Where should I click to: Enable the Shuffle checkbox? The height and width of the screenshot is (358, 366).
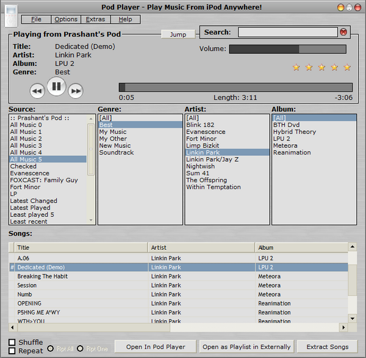(x=12, y=342)
